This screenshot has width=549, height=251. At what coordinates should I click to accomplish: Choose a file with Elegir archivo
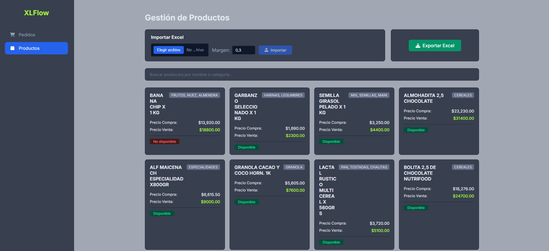click(169, 50)
